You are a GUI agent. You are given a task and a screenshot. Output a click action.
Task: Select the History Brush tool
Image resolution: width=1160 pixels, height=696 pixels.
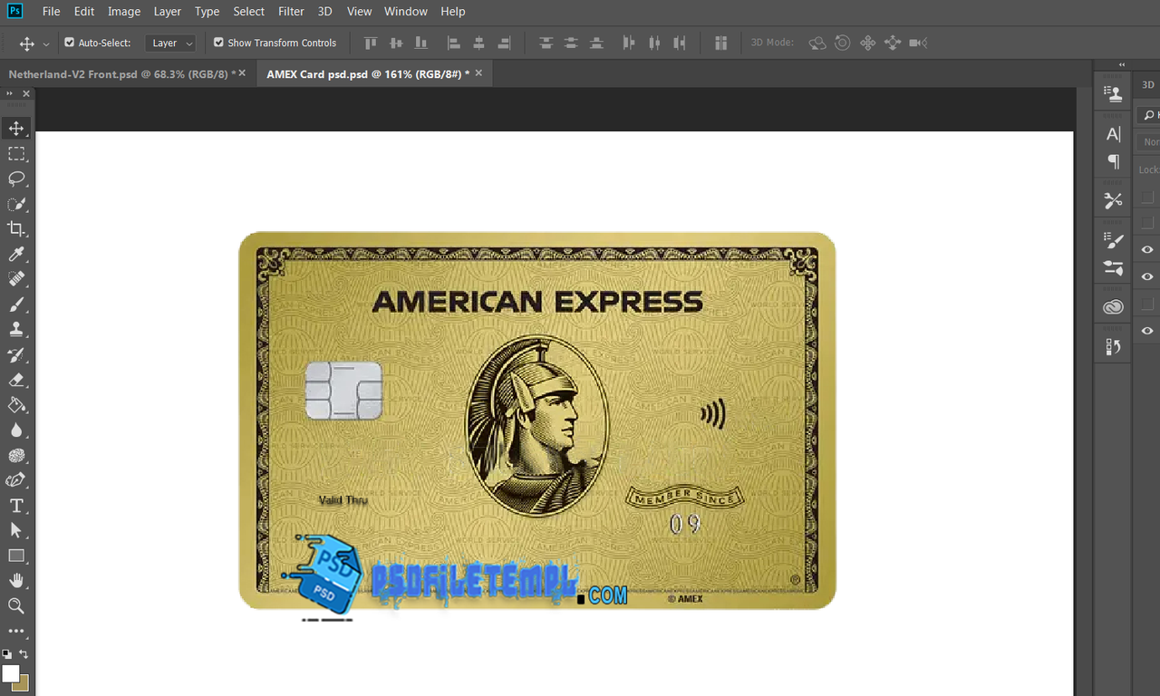pyautogui.click(x=16, y=354)
